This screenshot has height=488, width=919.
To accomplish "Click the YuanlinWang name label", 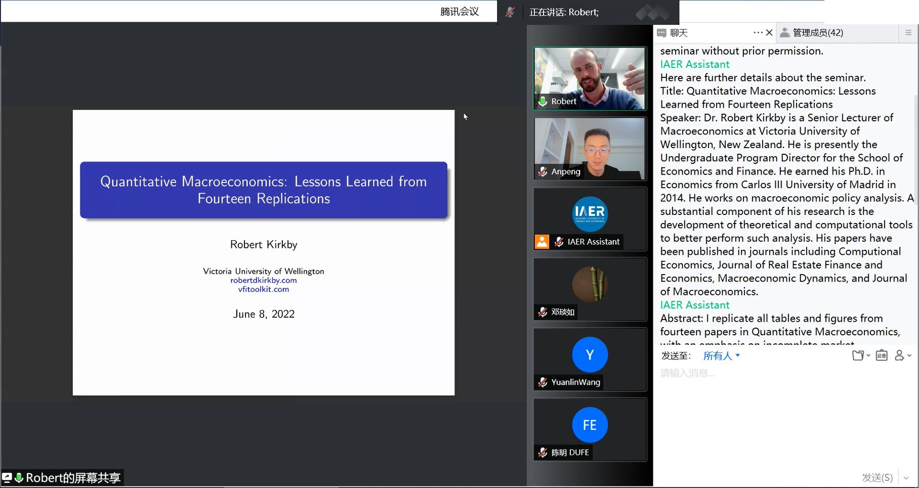I will coord(576,382).
